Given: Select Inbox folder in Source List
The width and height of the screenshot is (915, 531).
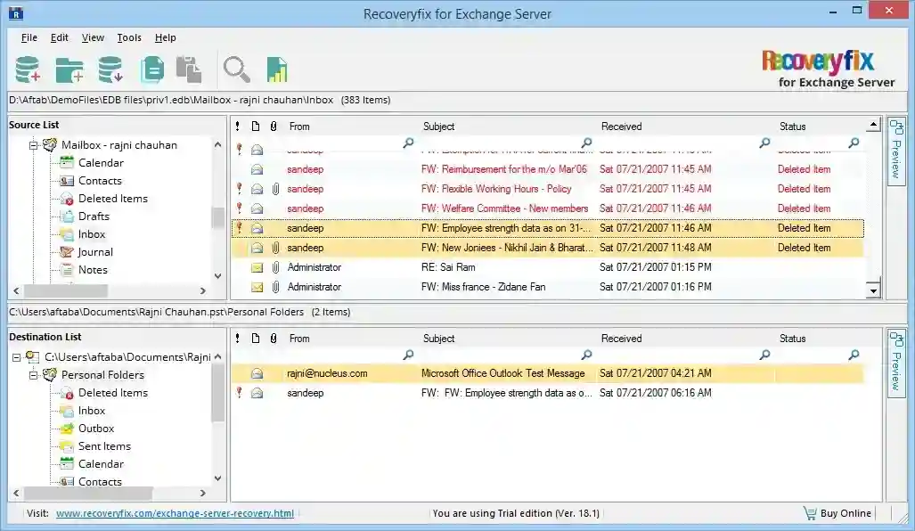Looking at the screenshot, I should (x=92, y=234).
